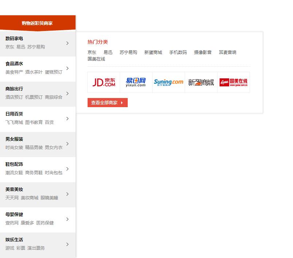Viewport: 293px width, 258px height.
Task: Expand 商旅出行 category arrow
Action: point(68,93)
